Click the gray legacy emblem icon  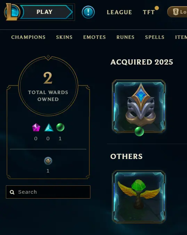[x=48, y=161]
